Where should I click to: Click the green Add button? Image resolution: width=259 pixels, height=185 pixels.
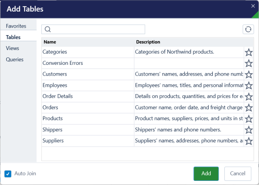pos(206,173)
